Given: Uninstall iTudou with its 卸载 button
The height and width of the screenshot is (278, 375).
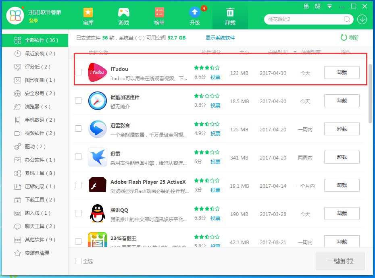Looking at the screenshot, I should 342,73.
